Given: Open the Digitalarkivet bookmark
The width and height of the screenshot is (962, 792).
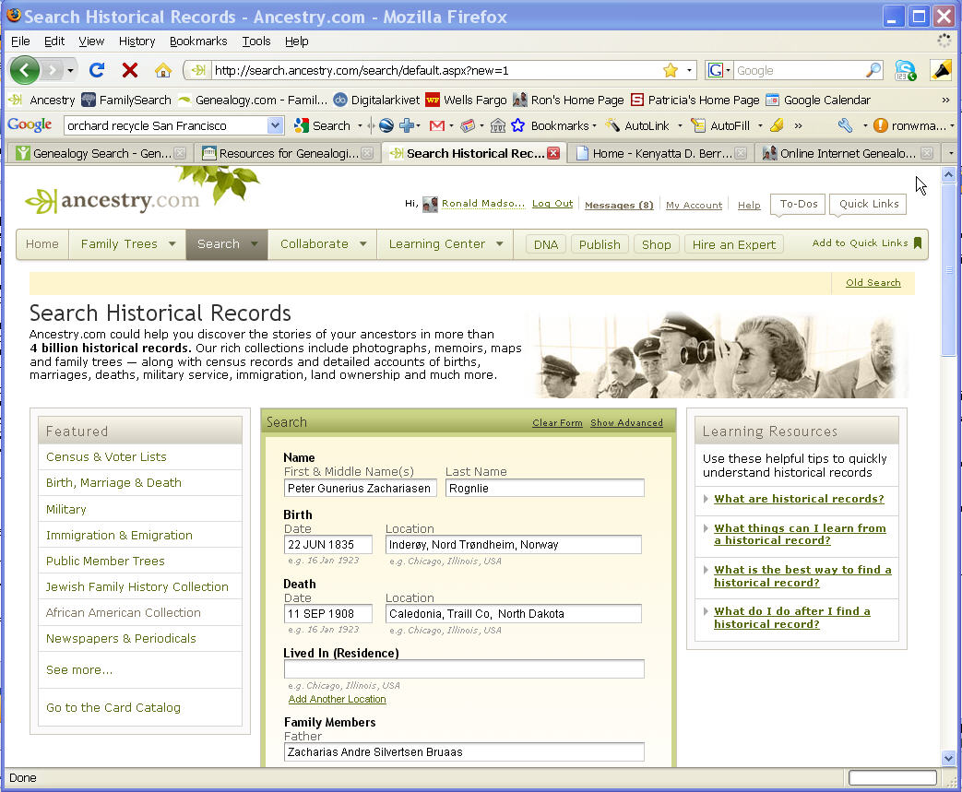Looking at the screenshot, I should click(376, 100).
